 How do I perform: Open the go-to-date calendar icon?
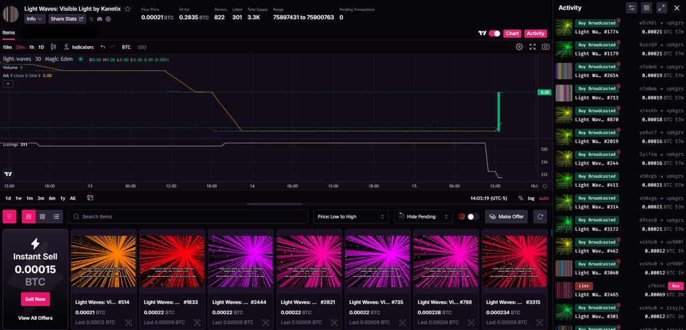click(90, 198)
